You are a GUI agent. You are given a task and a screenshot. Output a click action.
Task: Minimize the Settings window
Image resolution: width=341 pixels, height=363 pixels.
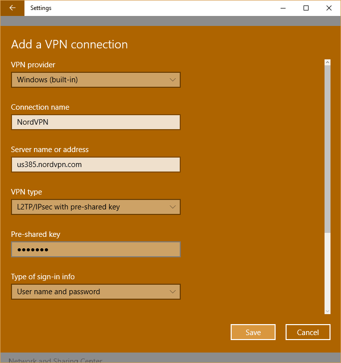pos(283,8)
